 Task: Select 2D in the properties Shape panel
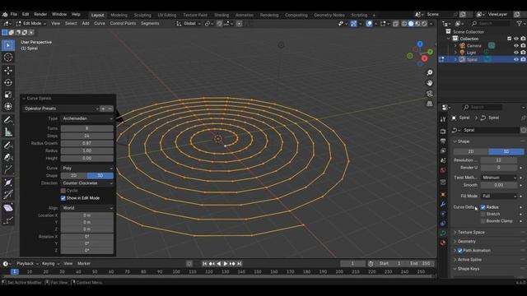coord(470,151)
